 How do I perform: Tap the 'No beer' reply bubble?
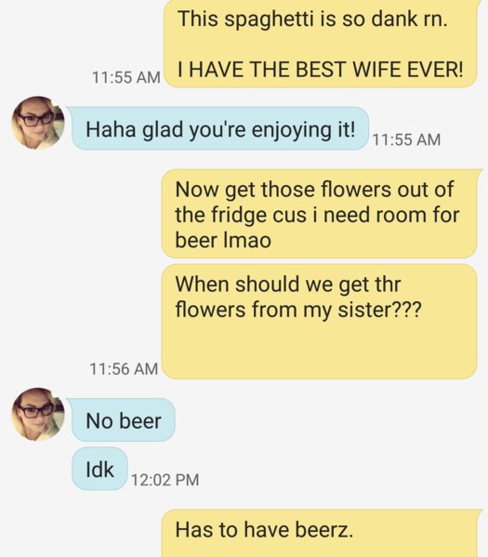(x=124, y=420)
